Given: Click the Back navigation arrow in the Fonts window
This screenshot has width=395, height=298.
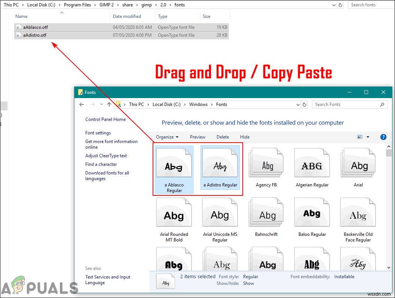Looking at the screenshot, I should (x=81, y=104).
